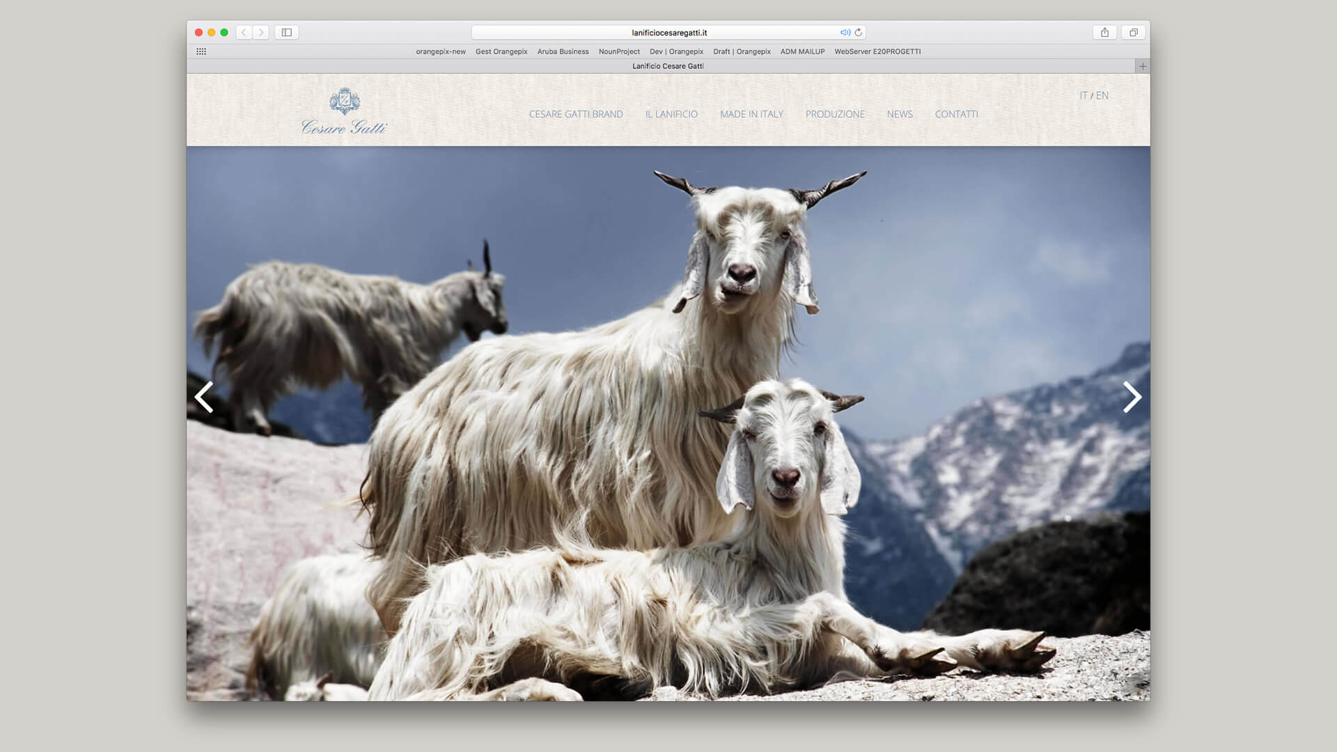Screen dimensions: 1337x752
Task: Open the Dev | Orangepix bookmark
Action: (676, 52)
